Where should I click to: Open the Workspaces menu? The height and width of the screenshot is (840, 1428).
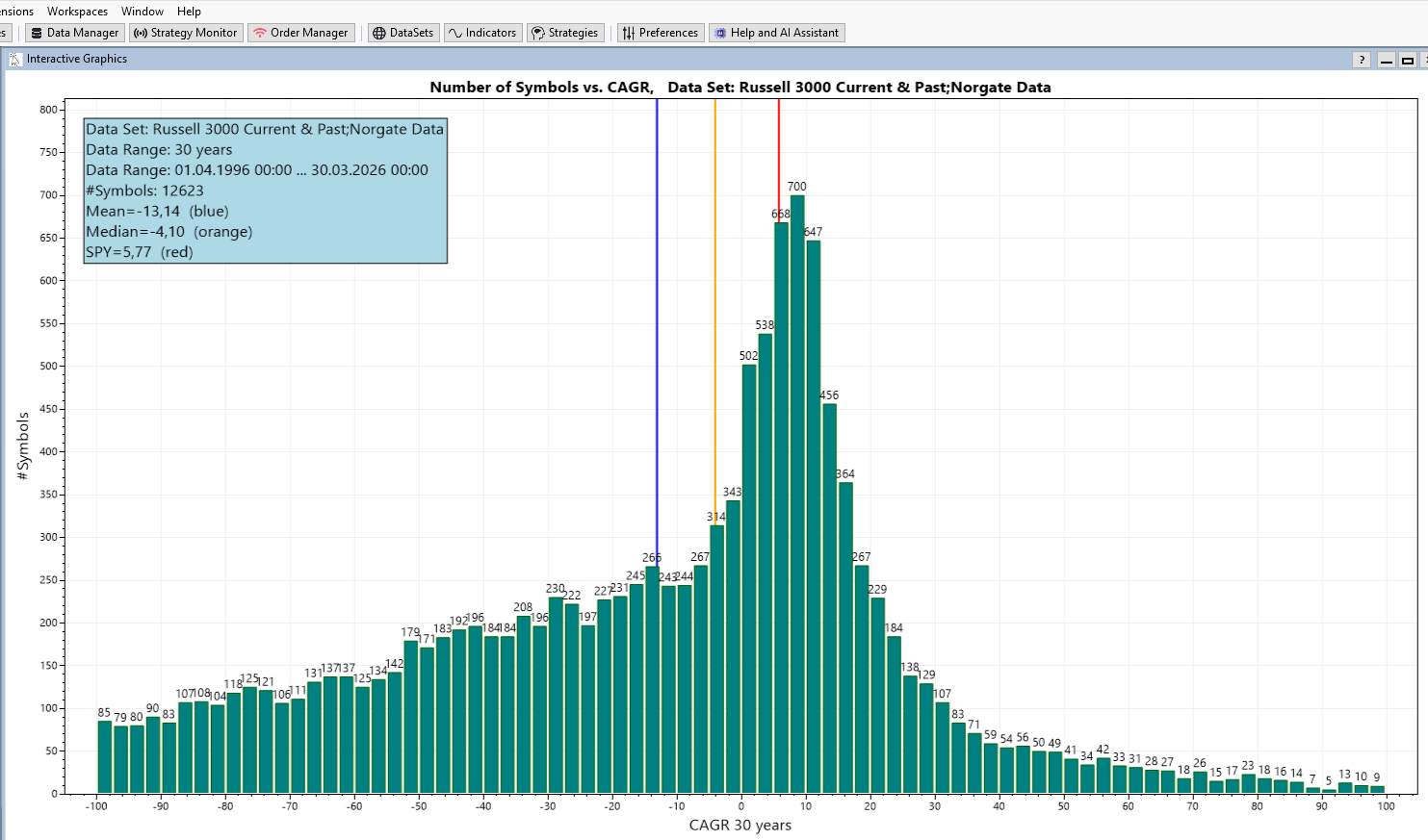77,12
